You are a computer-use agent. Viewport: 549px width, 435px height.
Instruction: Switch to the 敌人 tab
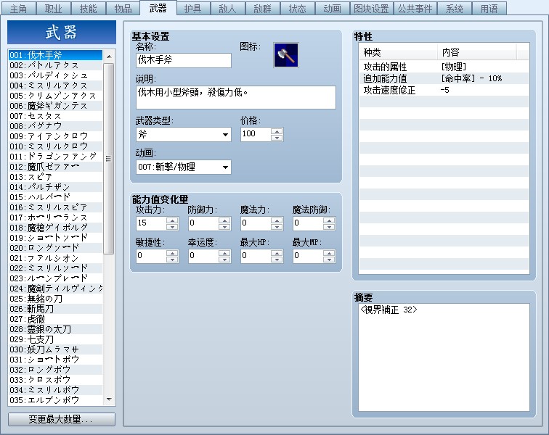(227, 9)
